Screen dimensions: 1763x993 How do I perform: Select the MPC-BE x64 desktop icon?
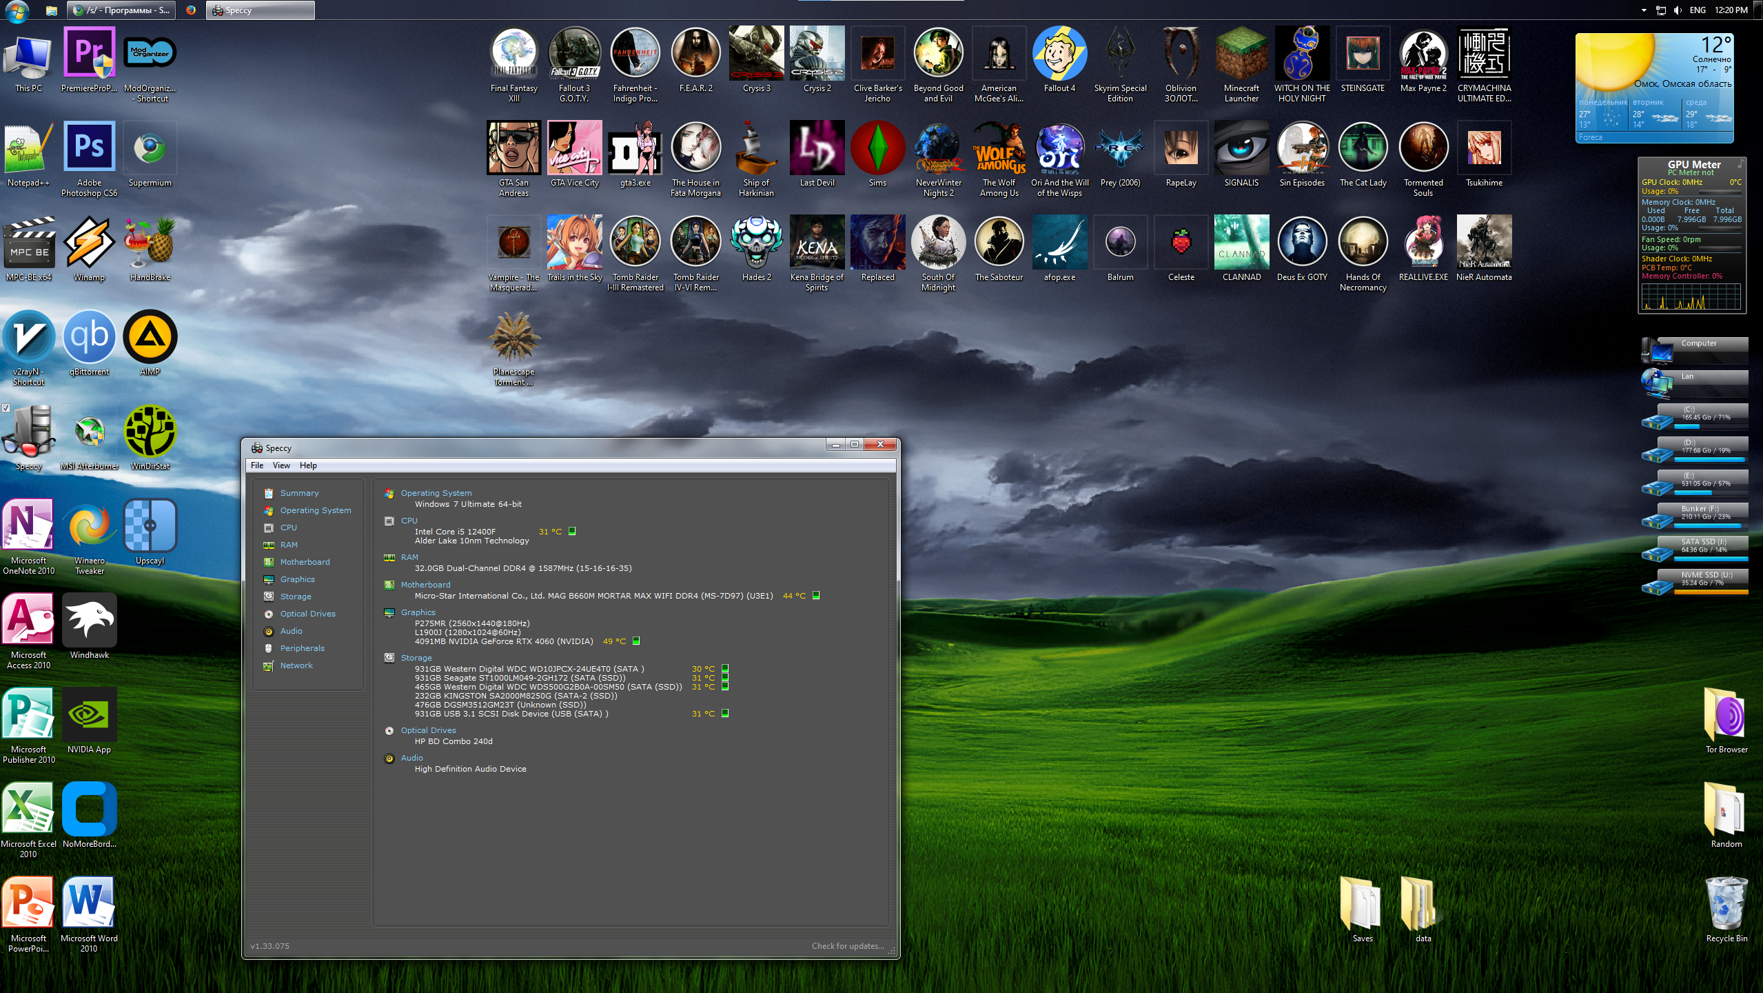coord(28,250)
